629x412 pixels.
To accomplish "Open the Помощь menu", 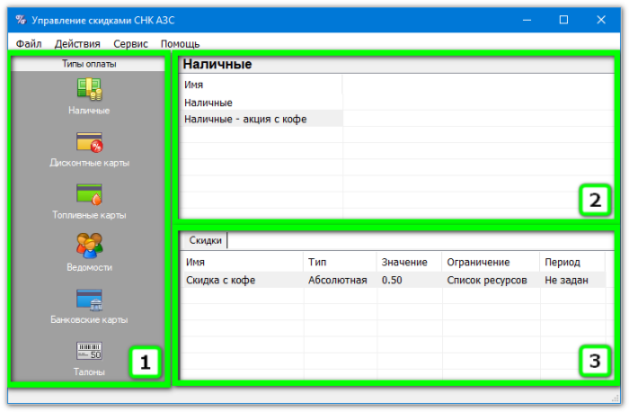I will (x=180, y=43).
